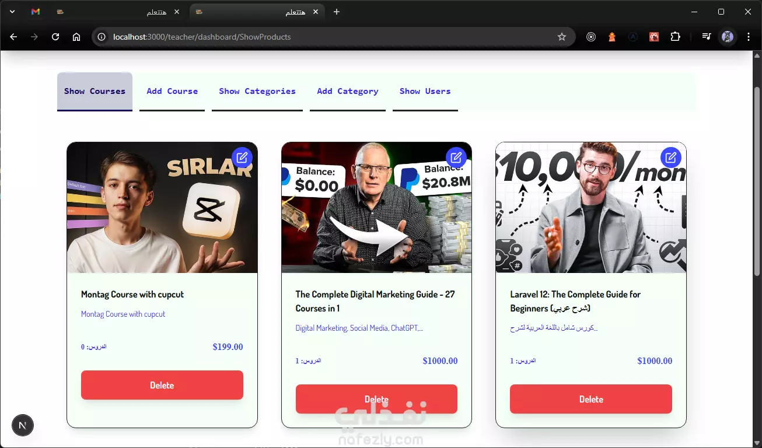Go back in browser history
The image size is (762, 448).
pos(13,37)
